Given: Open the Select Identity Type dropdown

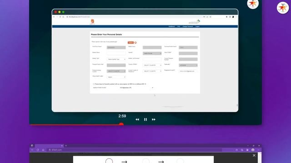Looking at the screenshot, I should [116, 59].
